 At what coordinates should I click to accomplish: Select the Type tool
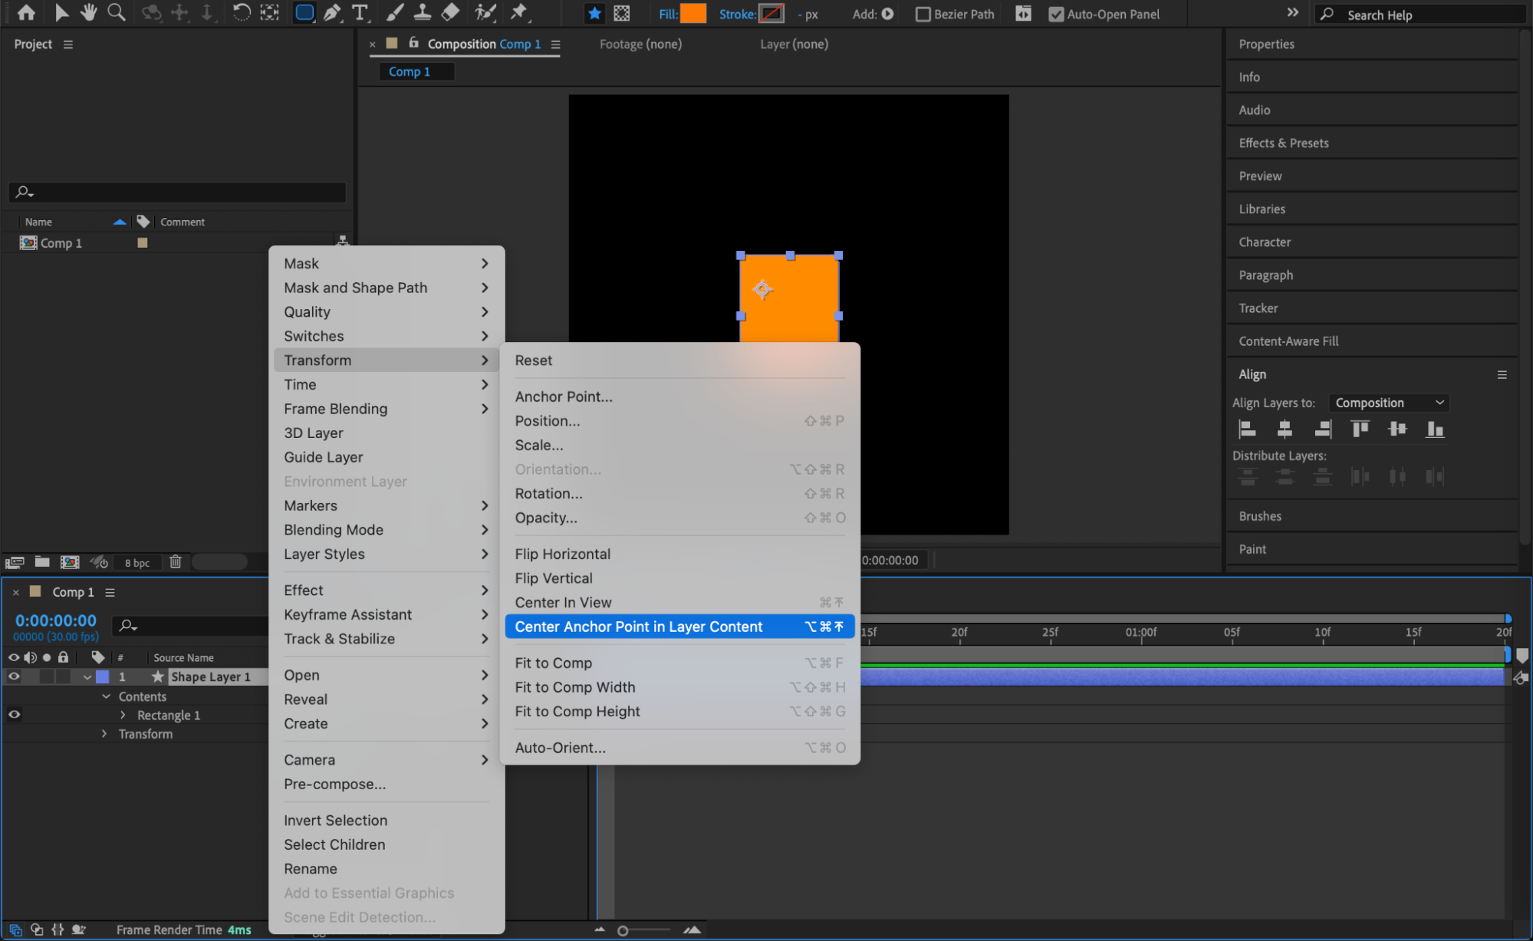[x=359, y=12]
